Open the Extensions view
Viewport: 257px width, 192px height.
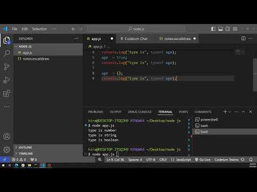(x=7, y=93)
